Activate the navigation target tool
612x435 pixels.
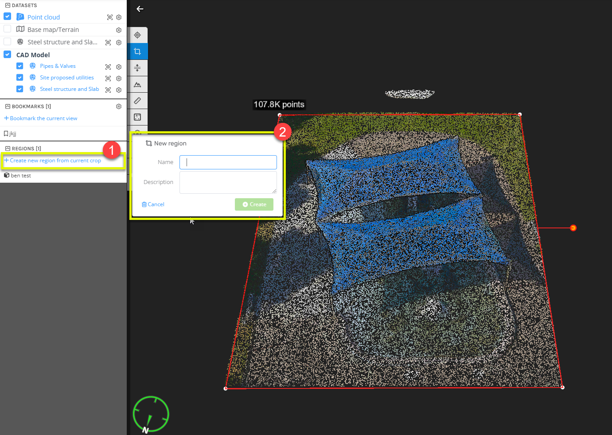(137, 35)
